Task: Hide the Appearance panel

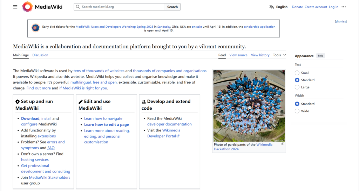Action: pyautogui.click(x=320, y=56)
